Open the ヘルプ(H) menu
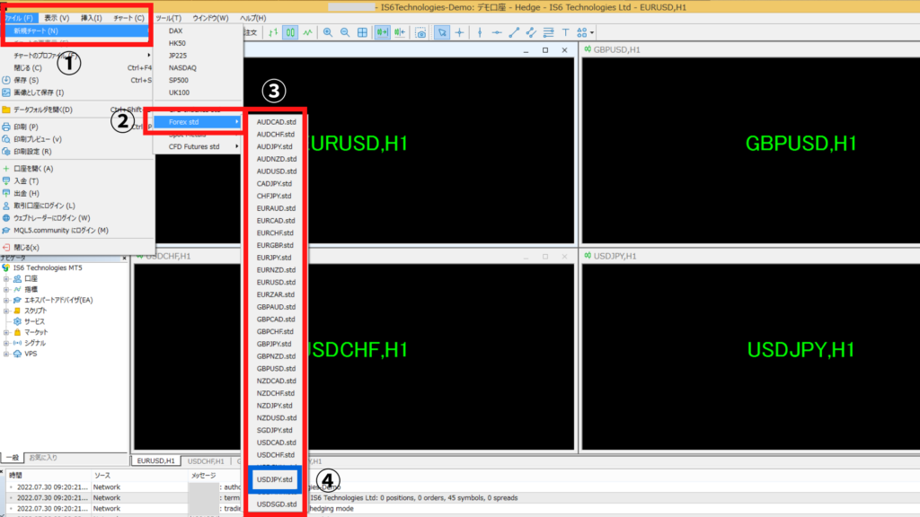Viewport: 920px width, 517px height. click(x=252, y=18)
